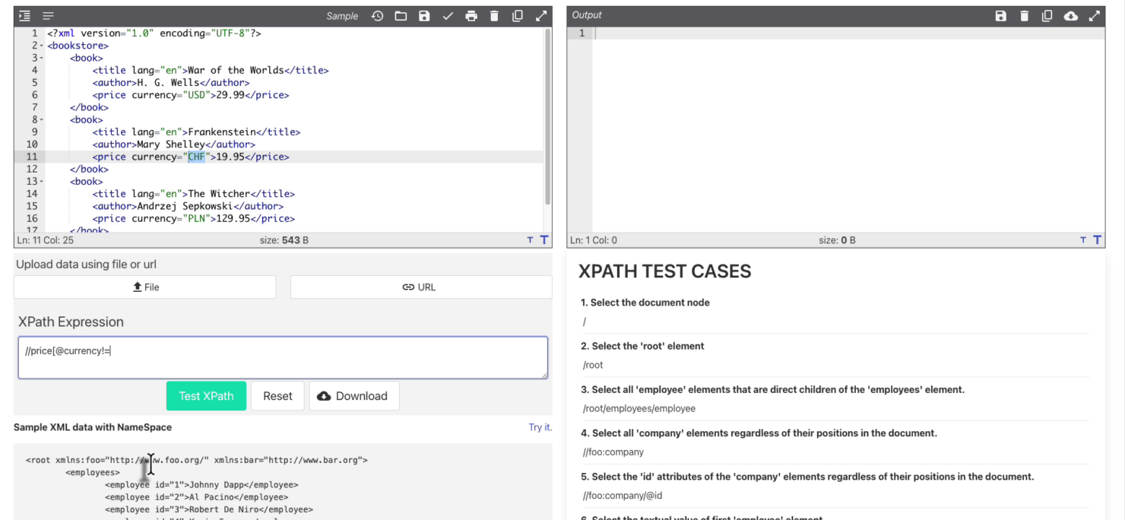Screen dimensions: 1125x520
Task: Expand the Output panel to fullscreen
Action: [x=1095, y=15]
